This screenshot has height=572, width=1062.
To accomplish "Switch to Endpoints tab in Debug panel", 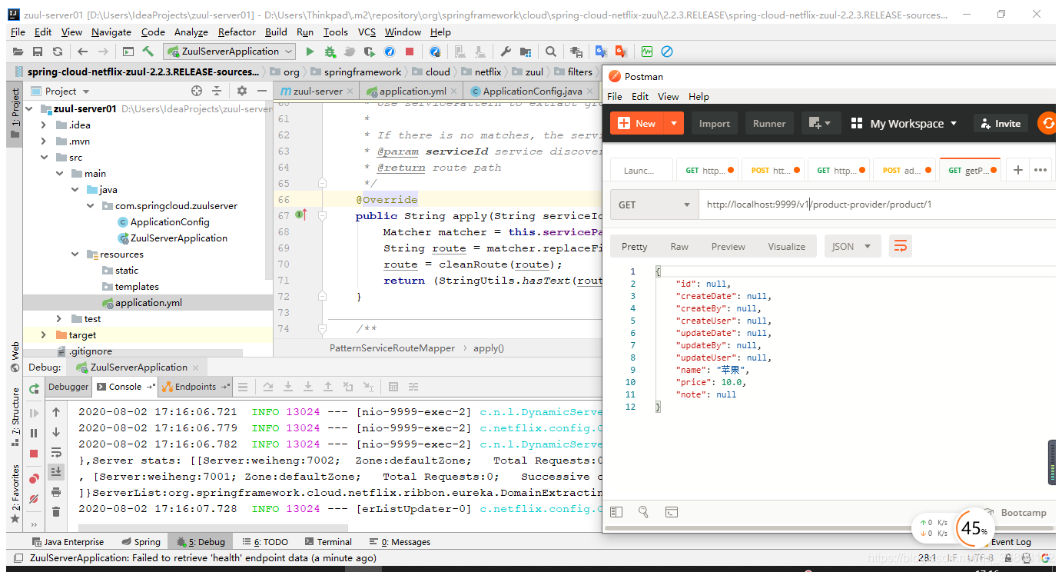I will tap(195, 387).
